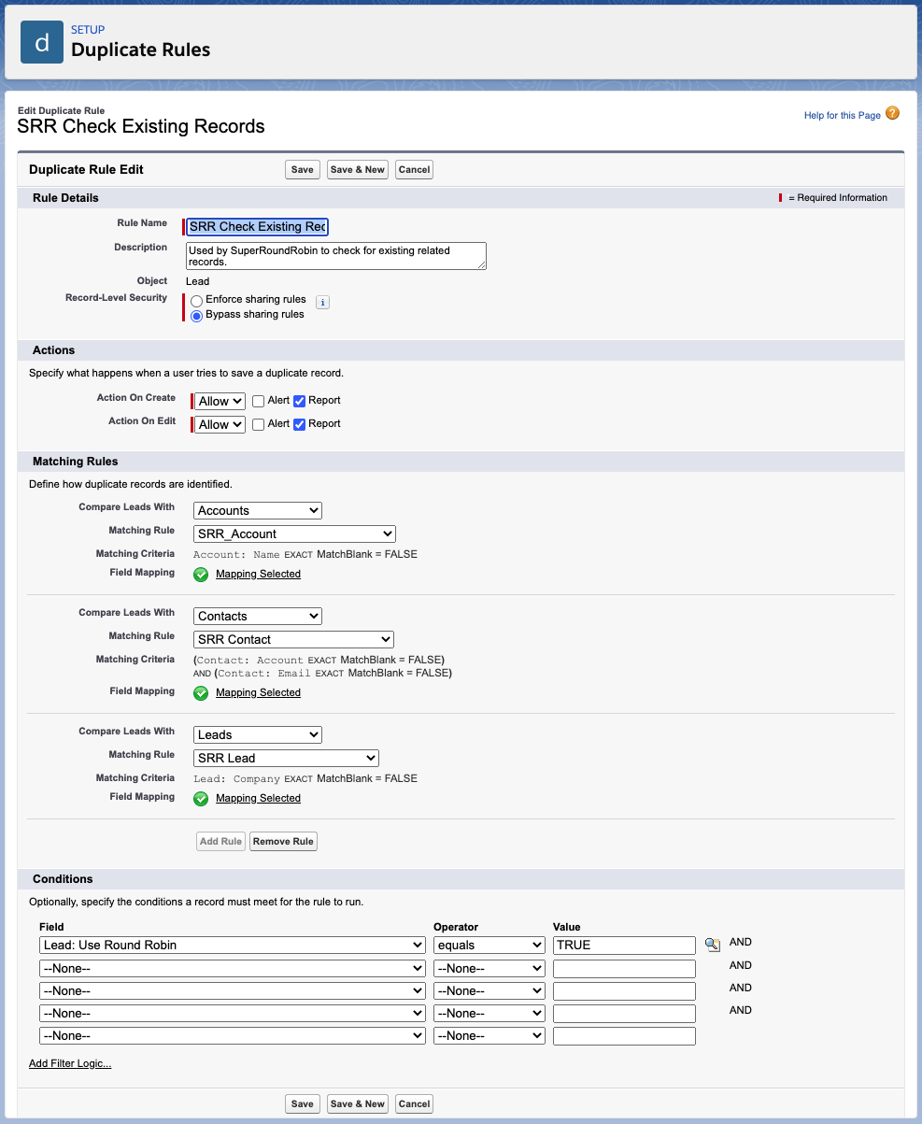Toggle Report checkbox for Action On Edit

coord(300,424)
